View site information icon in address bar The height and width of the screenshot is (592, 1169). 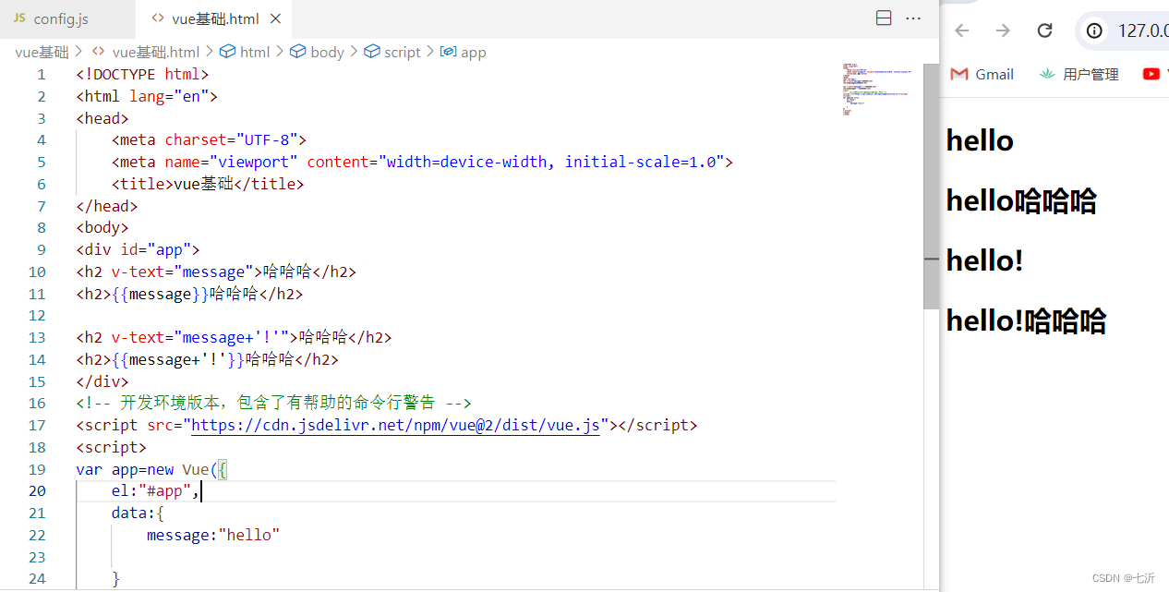(1094, 30)
